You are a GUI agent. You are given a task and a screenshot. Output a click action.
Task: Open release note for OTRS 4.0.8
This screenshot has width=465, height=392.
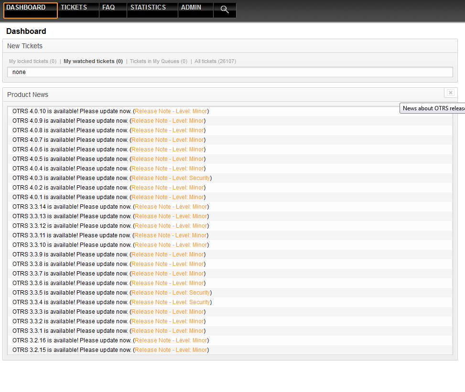168,130
